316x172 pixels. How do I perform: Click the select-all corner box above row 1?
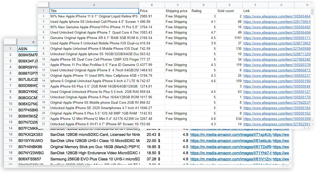(43, 5)
